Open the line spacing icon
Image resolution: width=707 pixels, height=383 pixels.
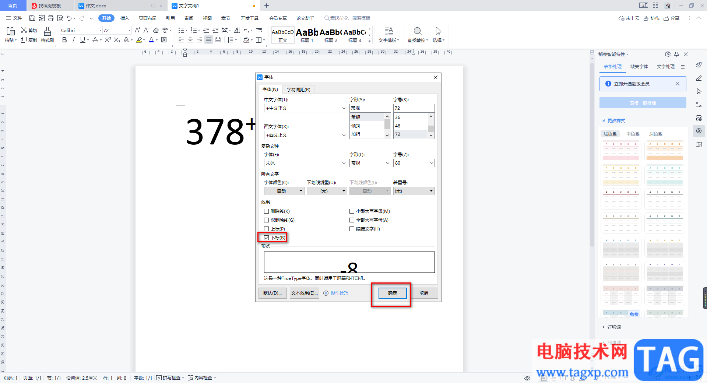[x=230, y=40]
